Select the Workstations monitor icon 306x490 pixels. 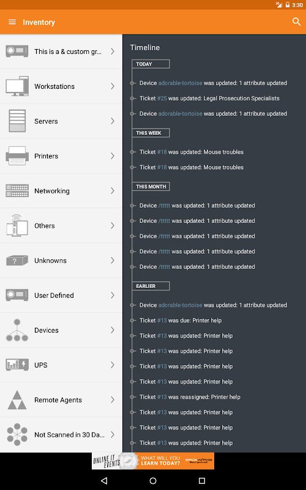[17, 86]
